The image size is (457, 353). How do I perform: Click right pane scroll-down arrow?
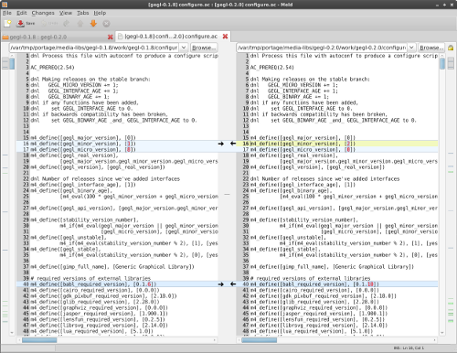click(x=442, y=333)
